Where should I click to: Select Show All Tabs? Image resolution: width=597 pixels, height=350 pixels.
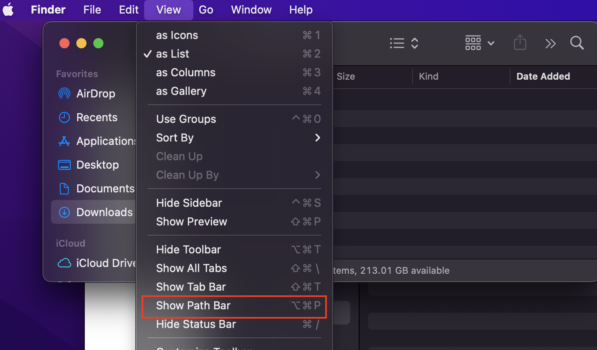234,268
